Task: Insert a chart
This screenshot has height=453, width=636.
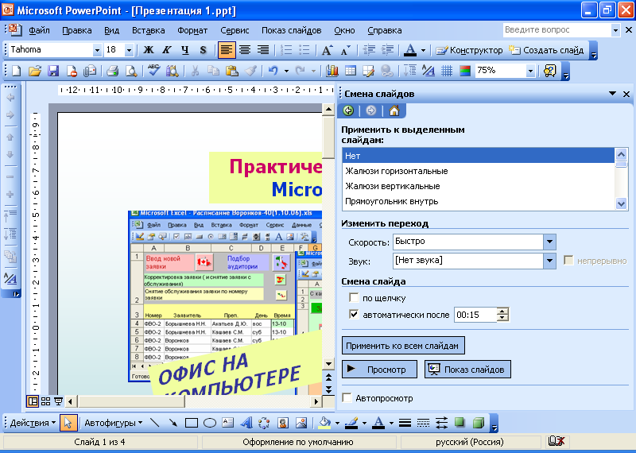Action: 332,72
